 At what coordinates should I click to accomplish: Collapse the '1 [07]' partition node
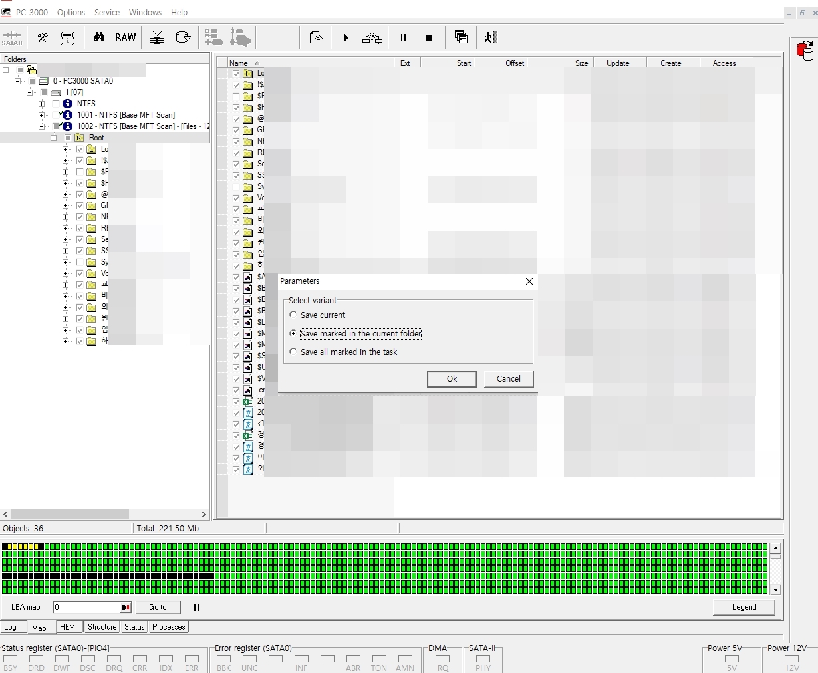30,92
